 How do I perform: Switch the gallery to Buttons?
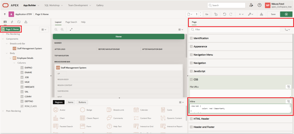click(x=82, y=102)
